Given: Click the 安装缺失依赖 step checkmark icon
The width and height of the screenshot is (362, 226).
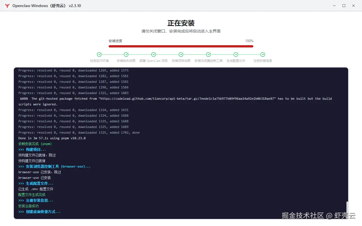Looking at the screenshot, I should pos(126,55).
